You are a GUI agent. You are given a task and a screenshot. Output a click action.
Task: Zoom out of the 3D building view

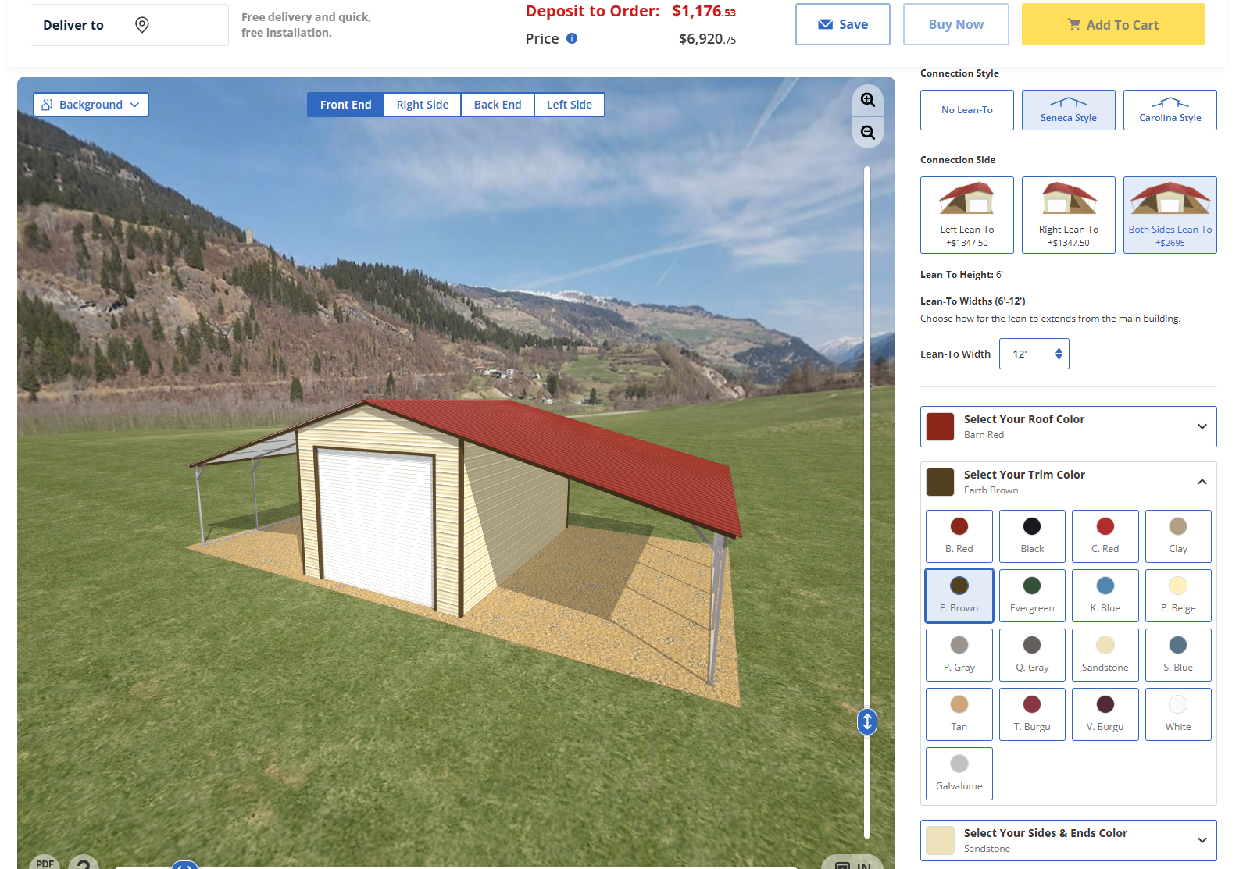point(867,133)
